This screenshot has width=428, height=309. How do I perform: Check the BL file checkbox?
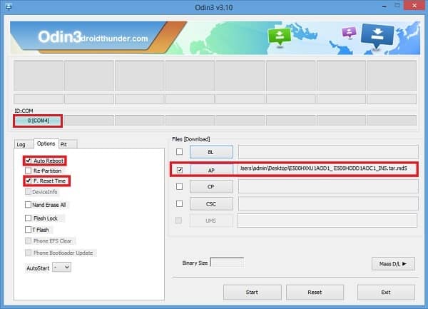179,152
